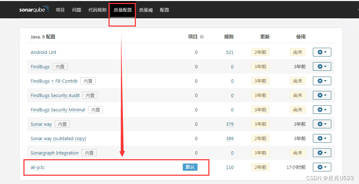View the 389 rules count link
359x184 pixels.
230,139
